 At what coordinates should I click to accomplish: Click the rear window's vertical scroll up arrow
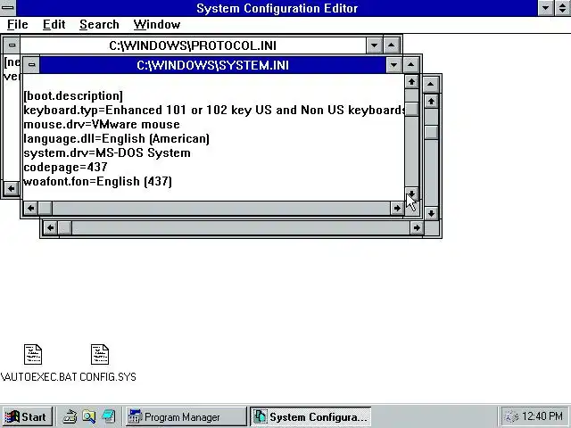[431, 101]
